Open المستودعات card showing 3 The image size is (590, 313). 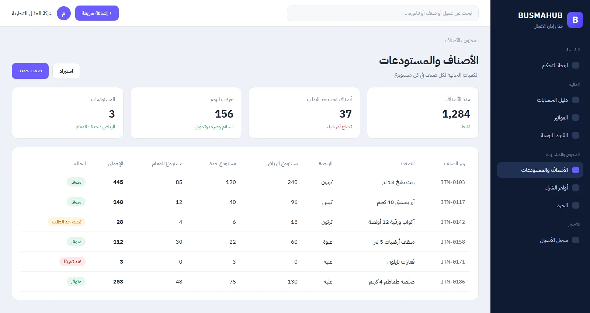point(67,113)
